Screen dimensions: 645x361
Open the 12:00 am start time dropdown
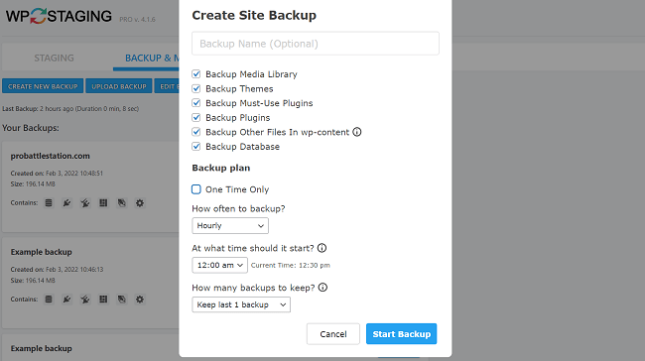pos(219,265)
